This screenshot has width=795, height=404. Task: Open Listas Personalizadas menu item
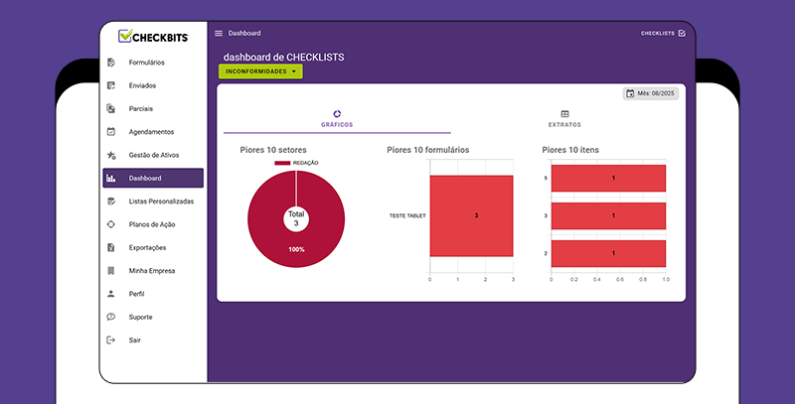tap(153, 201)
